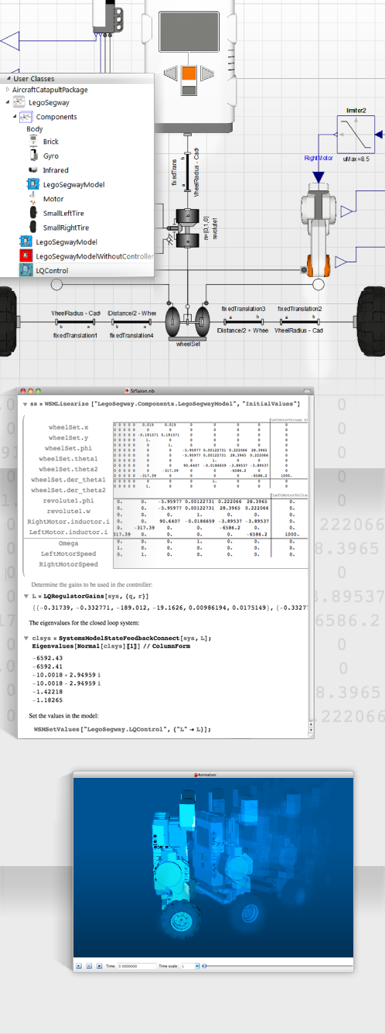This screenshot has height=1034, width=385.
Task: Select the Gyro component icon
Action: coord(34,156)
